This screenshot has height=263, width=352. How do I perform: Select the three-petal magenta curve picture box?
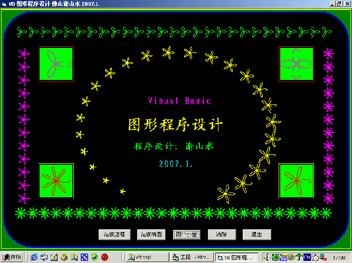56,64
